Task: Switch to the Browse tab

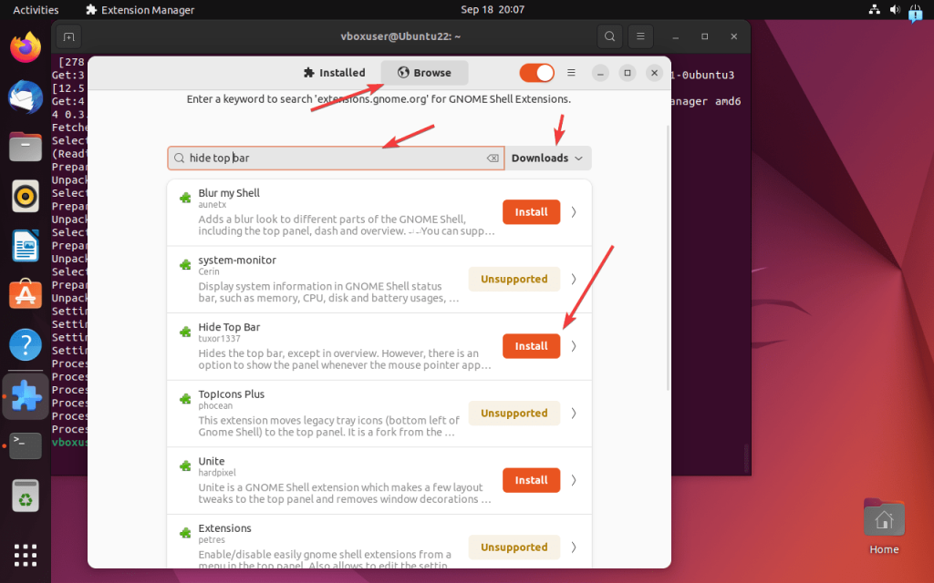Action: click(x=424, y=73)
